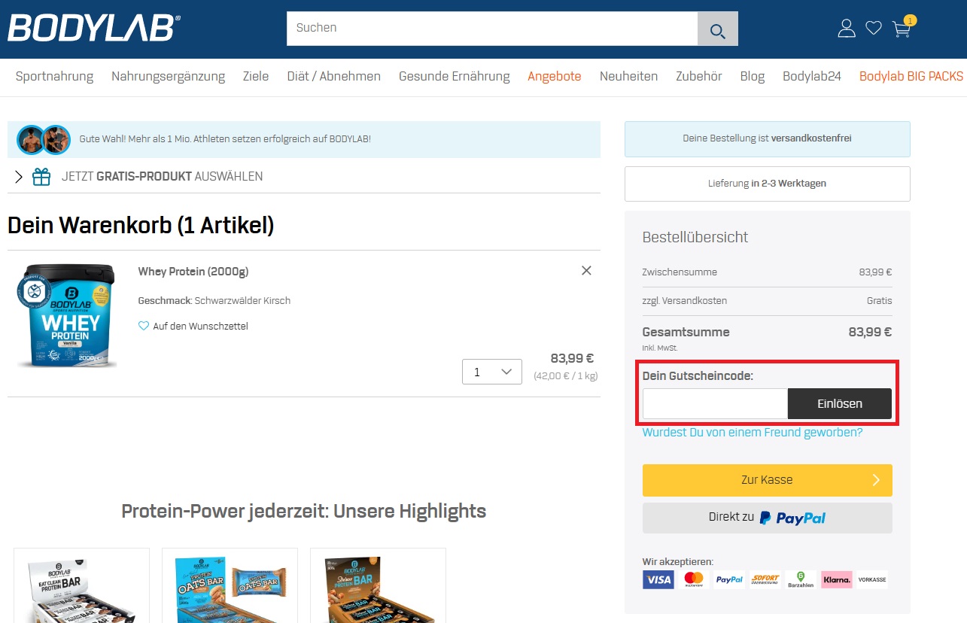Image resolution: width=967 pixels, height=623 pixels.
Task: Click the Gesamtsumme 83,99 € value
Action: pos(870,332)
